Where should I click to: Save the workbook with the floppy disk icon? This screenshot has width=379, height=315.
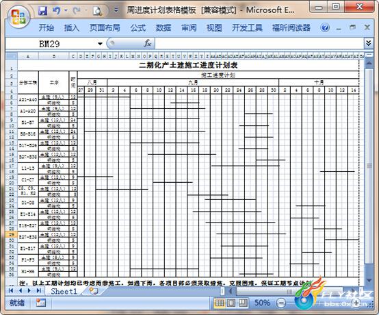pyautogui.click(x=42, y=11)
